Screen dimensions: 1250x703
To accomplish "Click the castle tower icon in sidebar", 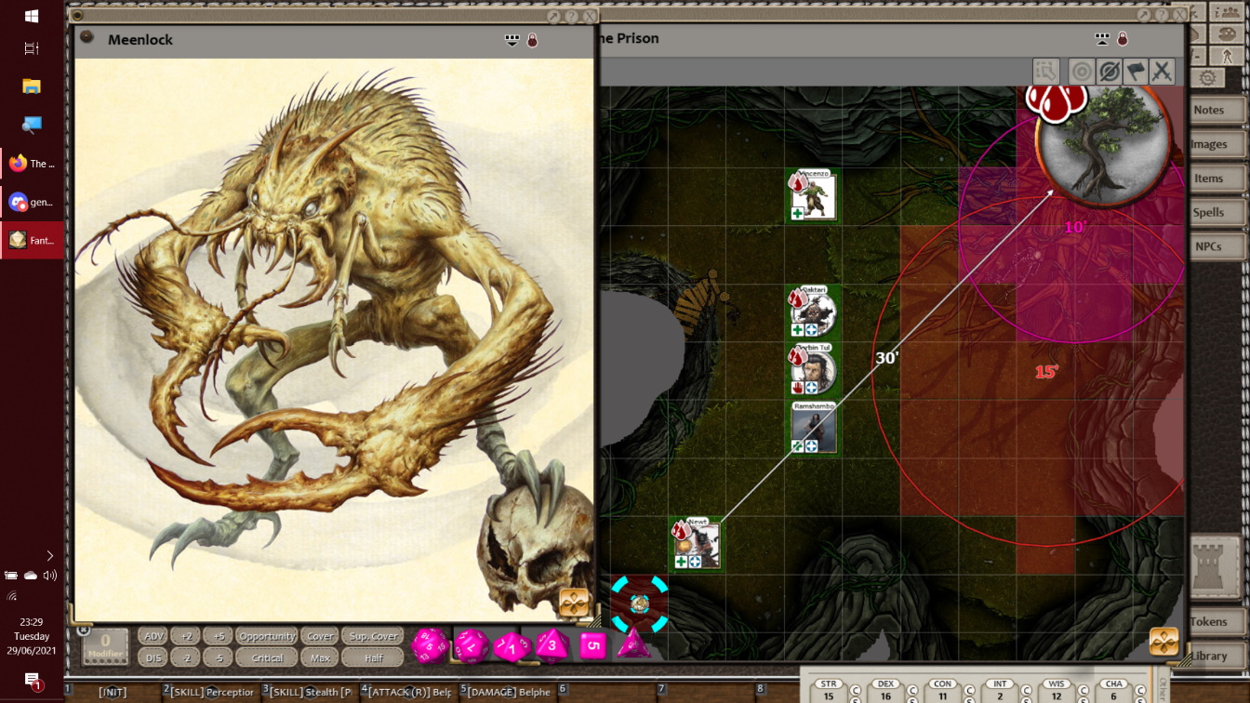I will (x=1214, y=566).
